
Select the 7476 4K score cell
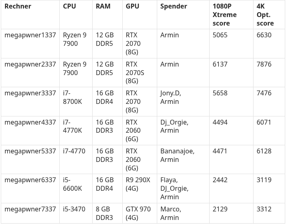pos(264,93)
